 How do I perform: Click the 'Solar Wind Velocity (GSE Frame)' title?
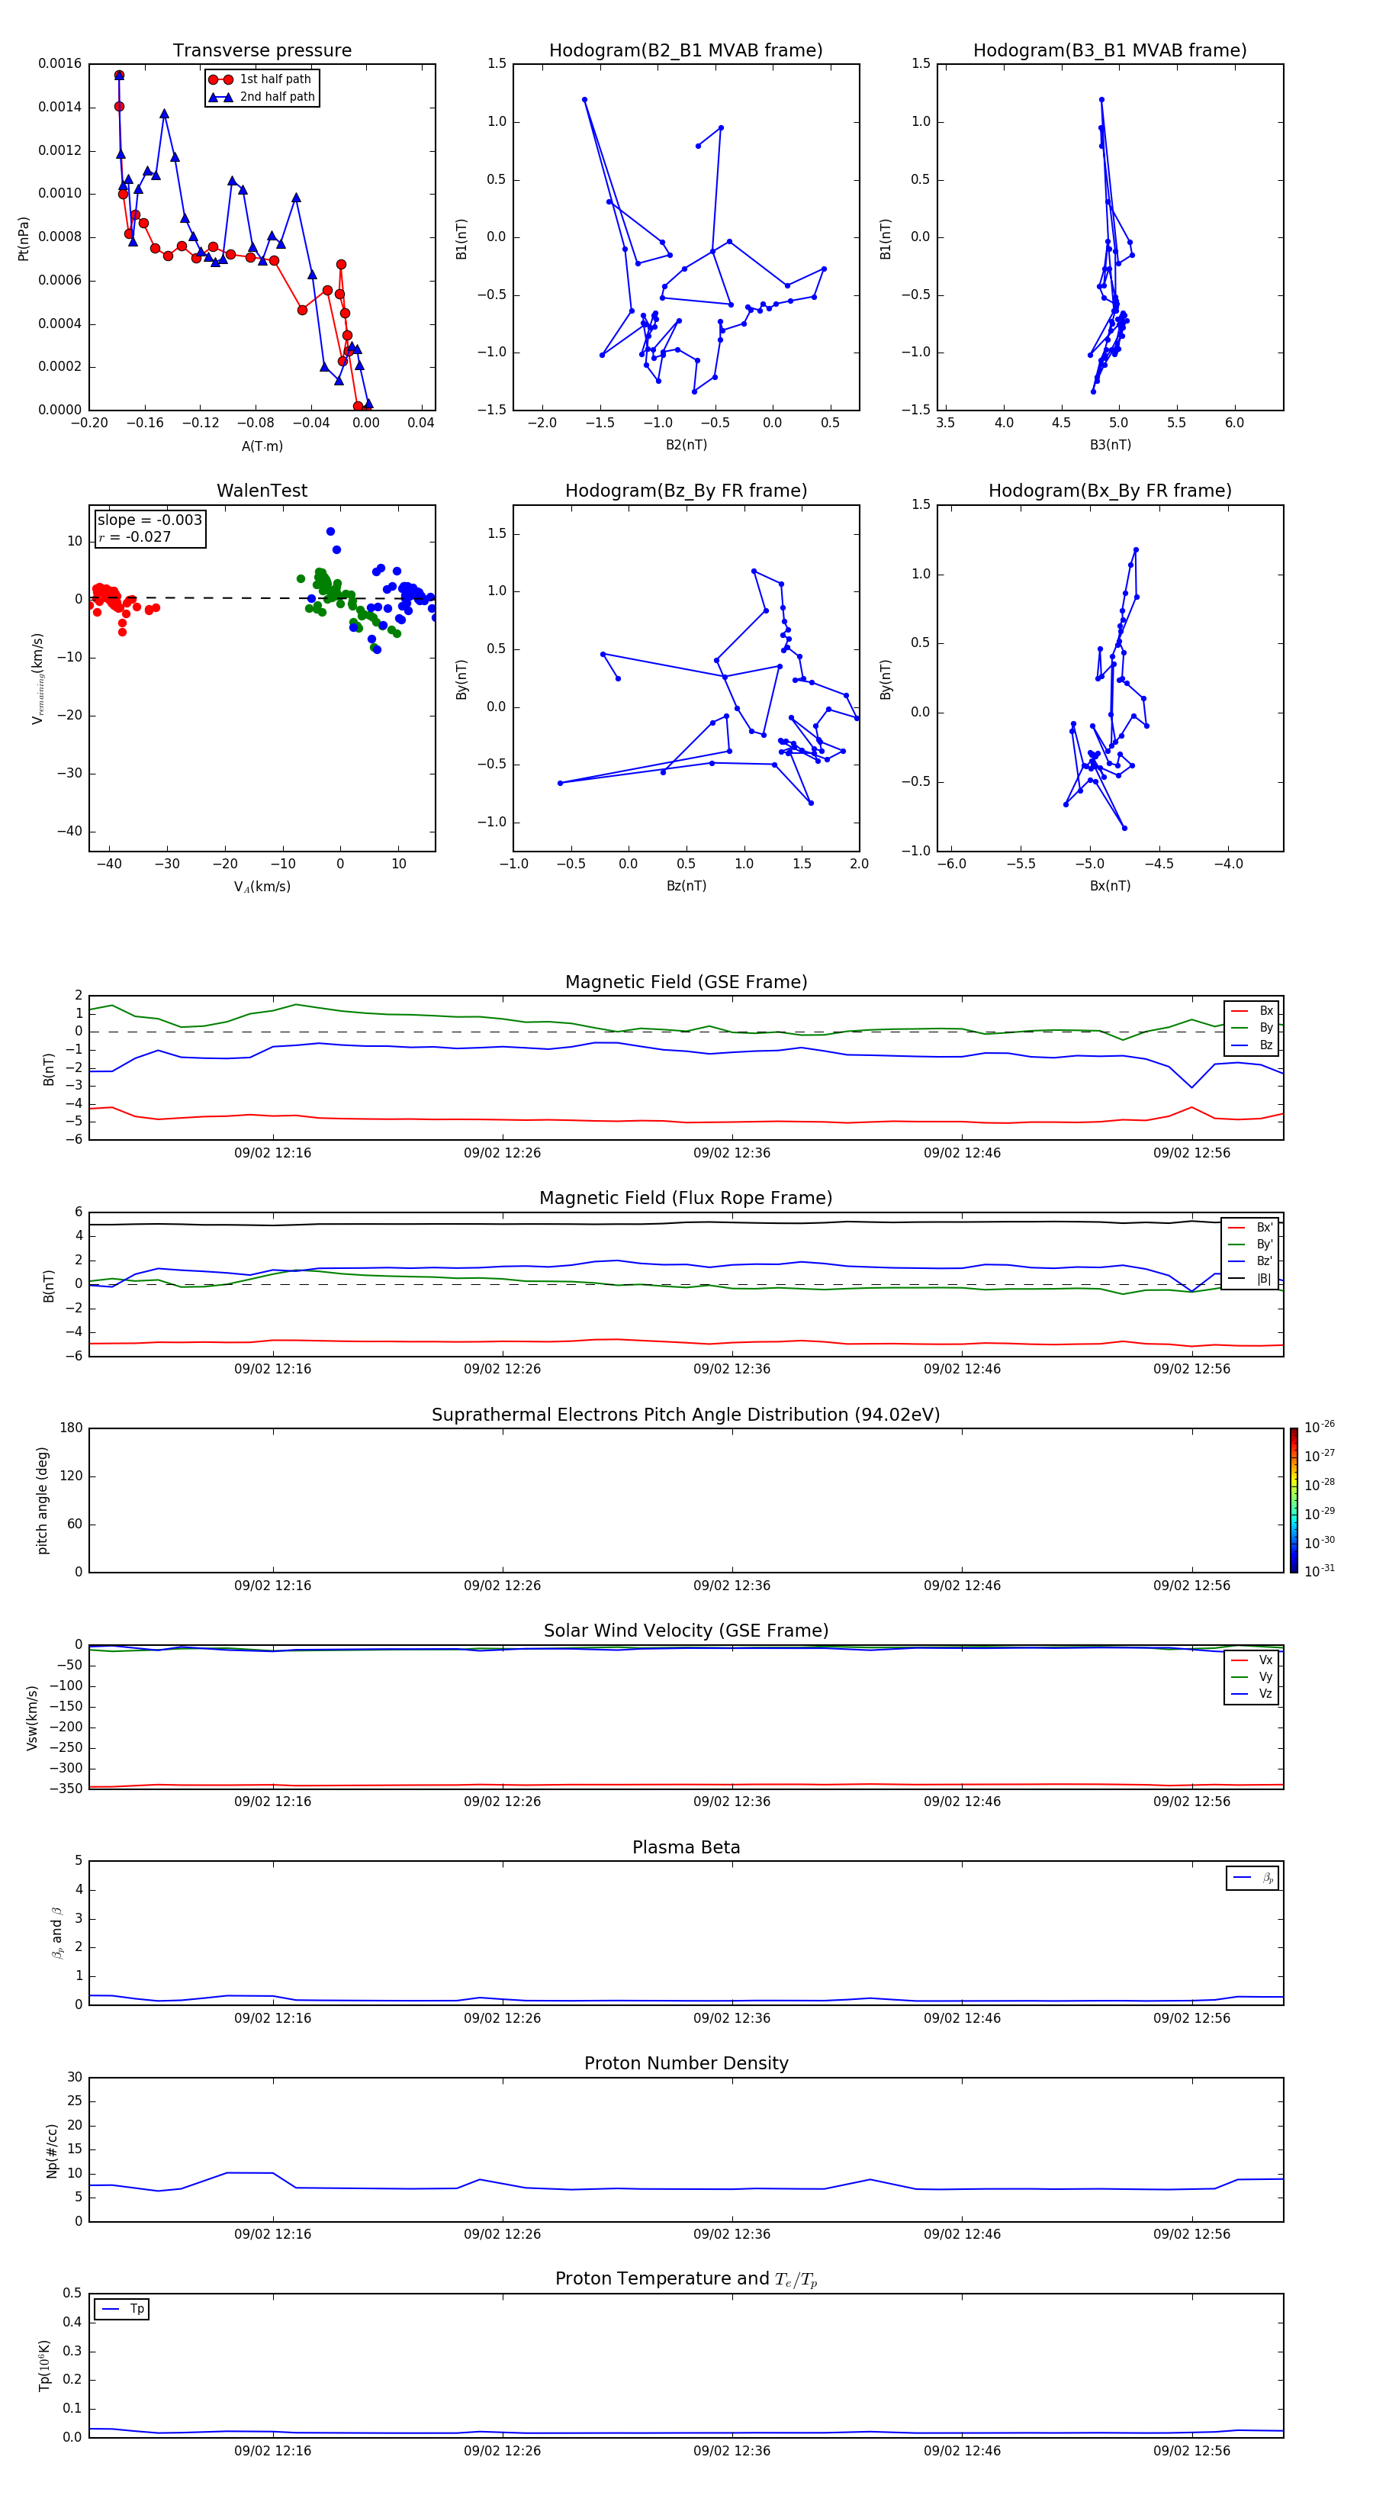click(686, 1631)
